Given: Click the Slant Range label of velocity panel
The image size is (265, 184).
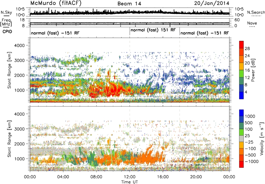Looking at the screenshot, I should coord(9,138).
